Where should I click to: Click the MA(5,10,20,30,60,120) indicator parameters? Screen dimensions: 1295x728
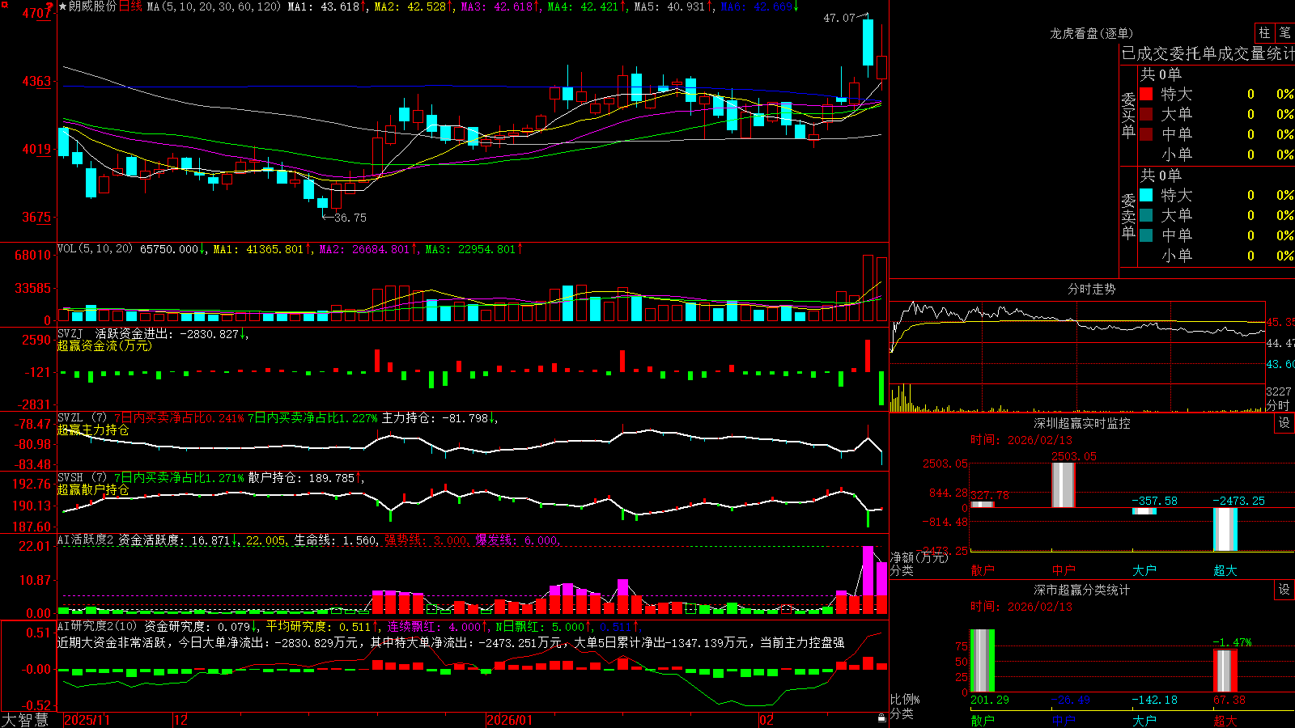tap(214, 6)
